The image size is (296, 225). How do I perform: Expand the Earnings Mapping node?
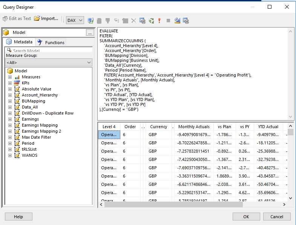[x=10, y=126]
